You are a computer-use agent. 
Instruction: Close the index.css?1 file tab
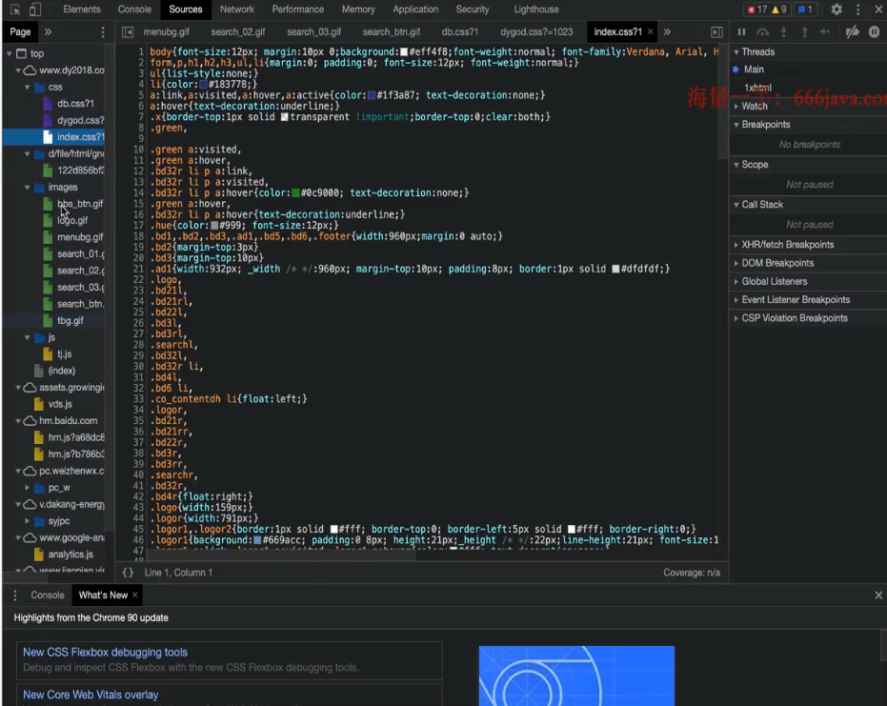point(650,31)
